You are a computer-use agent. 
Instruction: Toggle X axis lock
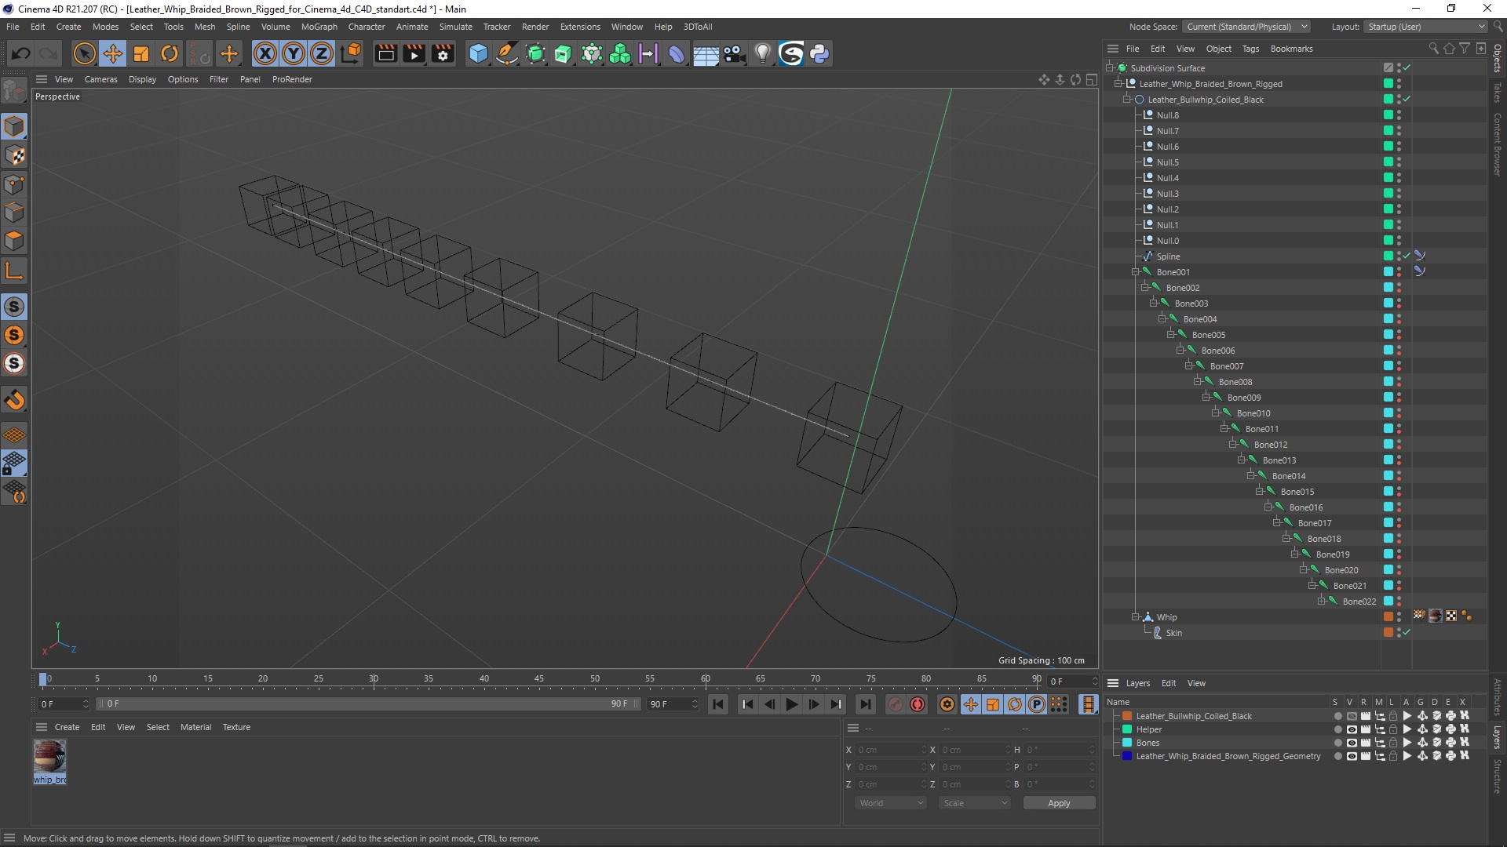265,53
